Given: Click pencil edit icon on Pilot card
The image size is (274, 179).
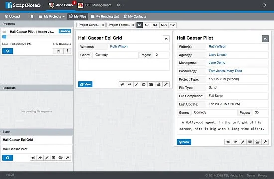Looking at the screenshot, I should tap(243, 142).
